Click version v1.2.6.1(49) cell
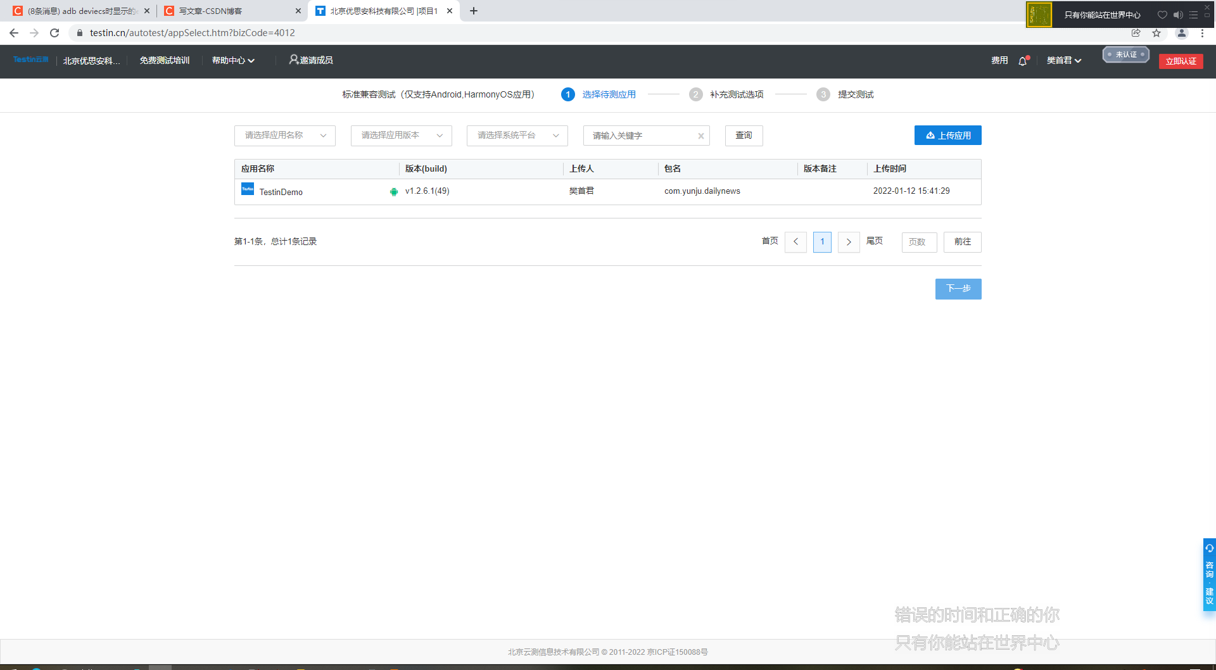This screenshot has width=1216, height=670. [x=427, y=191]
